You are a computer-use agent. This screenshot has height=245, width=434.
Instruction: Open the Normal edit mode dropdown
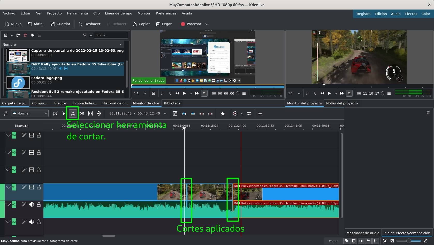[x=30, y=113]
